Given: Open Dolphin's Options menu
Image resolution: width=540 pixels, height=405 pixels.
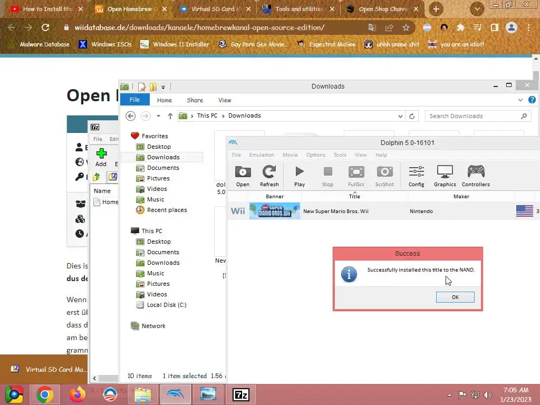Looking at the screenshot, I should (316, 155).
